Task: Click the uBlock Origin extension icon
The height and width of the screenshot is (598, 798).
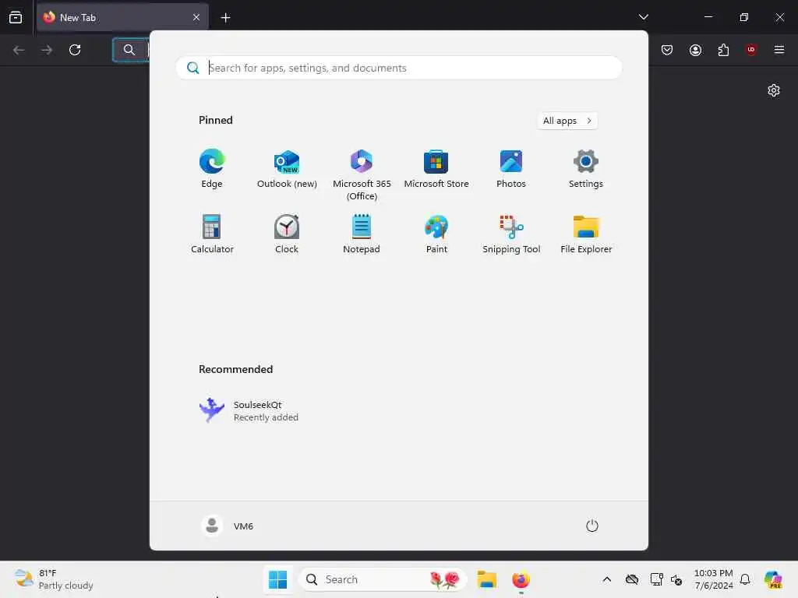Action: 751,50
